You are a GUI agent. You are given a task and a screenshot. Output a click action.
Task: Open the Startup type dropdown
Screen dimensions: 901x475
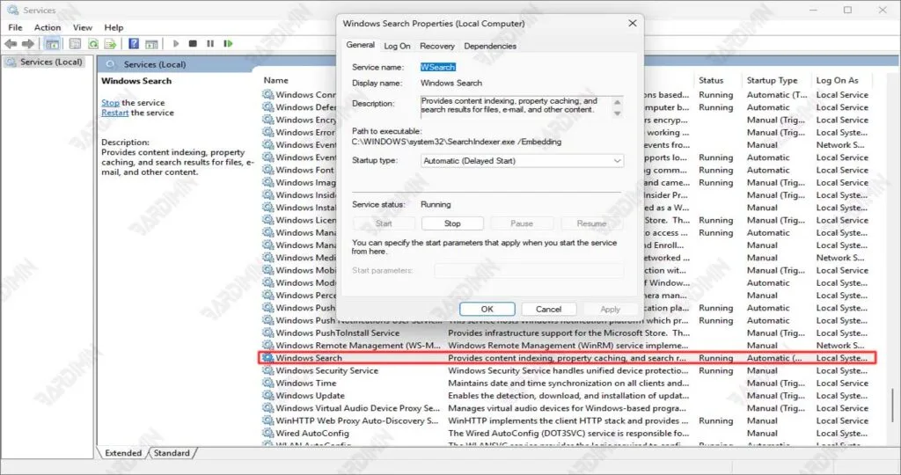click(522, 161)
